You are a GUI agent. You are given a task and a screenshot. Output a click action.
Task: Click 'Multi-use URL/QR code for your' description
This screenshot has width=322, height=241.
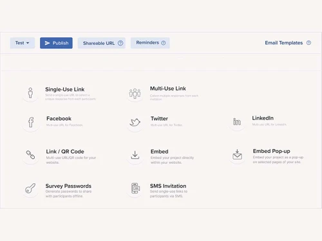point(71,157)
